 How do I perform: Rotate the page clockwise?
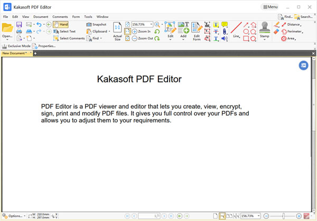point(157,39)
